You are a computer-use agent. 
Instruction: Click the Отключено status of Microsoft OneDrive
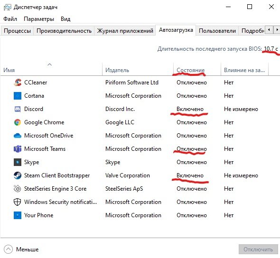click(192, 136)
